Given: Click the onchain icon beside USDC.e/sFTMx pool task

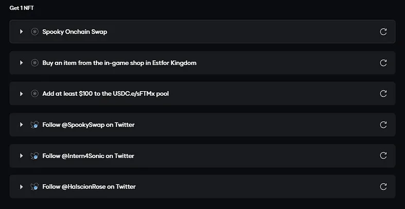Looking at the screenshot, I should [35, 94].
